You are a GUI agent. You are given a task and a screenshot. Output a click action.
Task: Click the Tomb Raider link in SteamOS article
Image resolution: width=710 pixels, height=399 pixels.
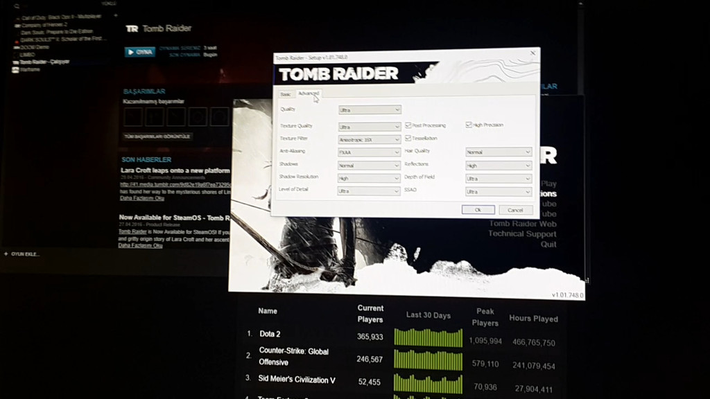(x=132, y=231)
